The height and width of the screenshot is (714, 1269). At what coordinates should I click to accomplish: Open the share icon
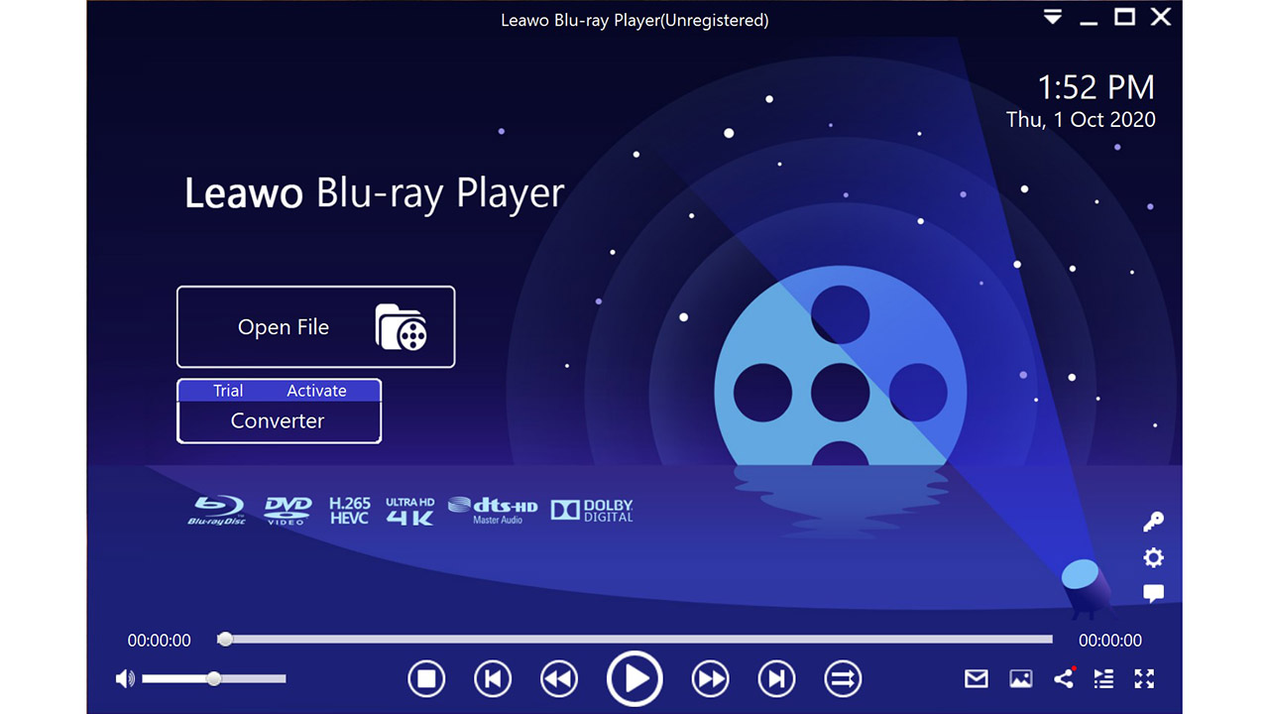coord(1064,678)
